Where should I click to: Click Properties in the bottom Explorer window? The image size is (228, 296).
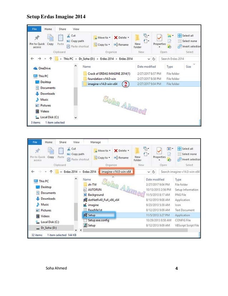point(159,154)
